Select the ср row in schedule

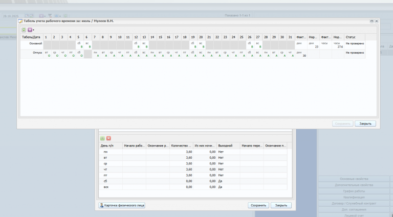193,163
